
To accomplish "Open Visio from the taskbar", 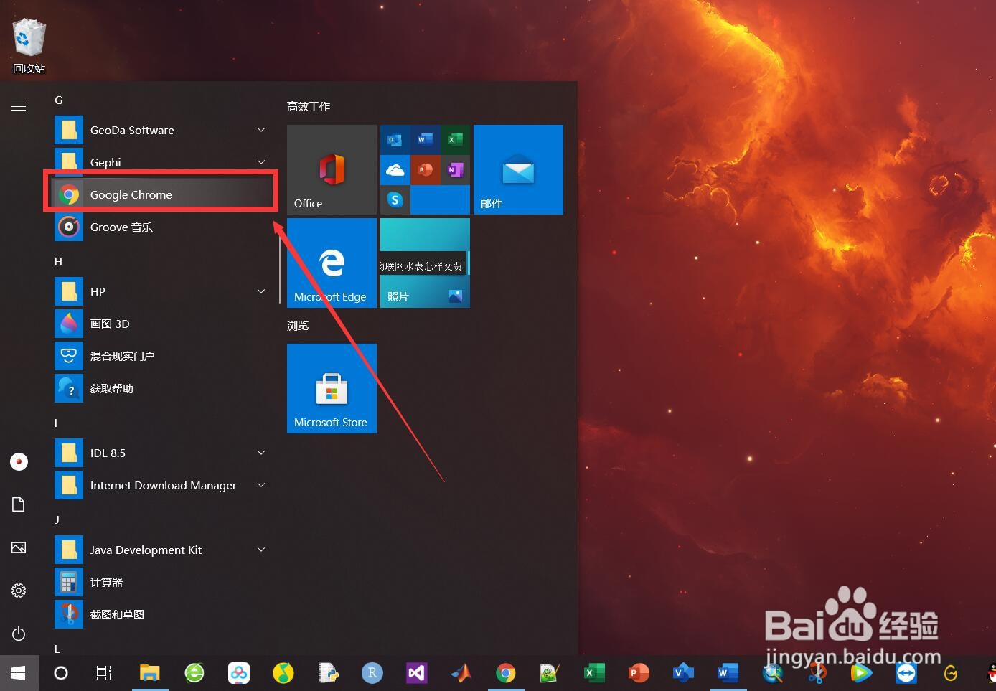I will (683, 673).
